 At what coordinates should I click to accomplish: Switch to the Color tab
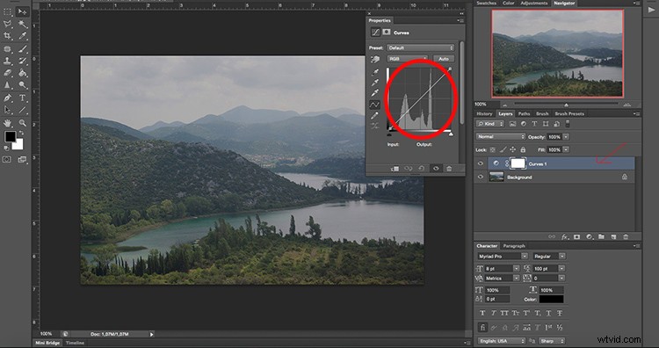pyautogui.click(x=509, y=3)
